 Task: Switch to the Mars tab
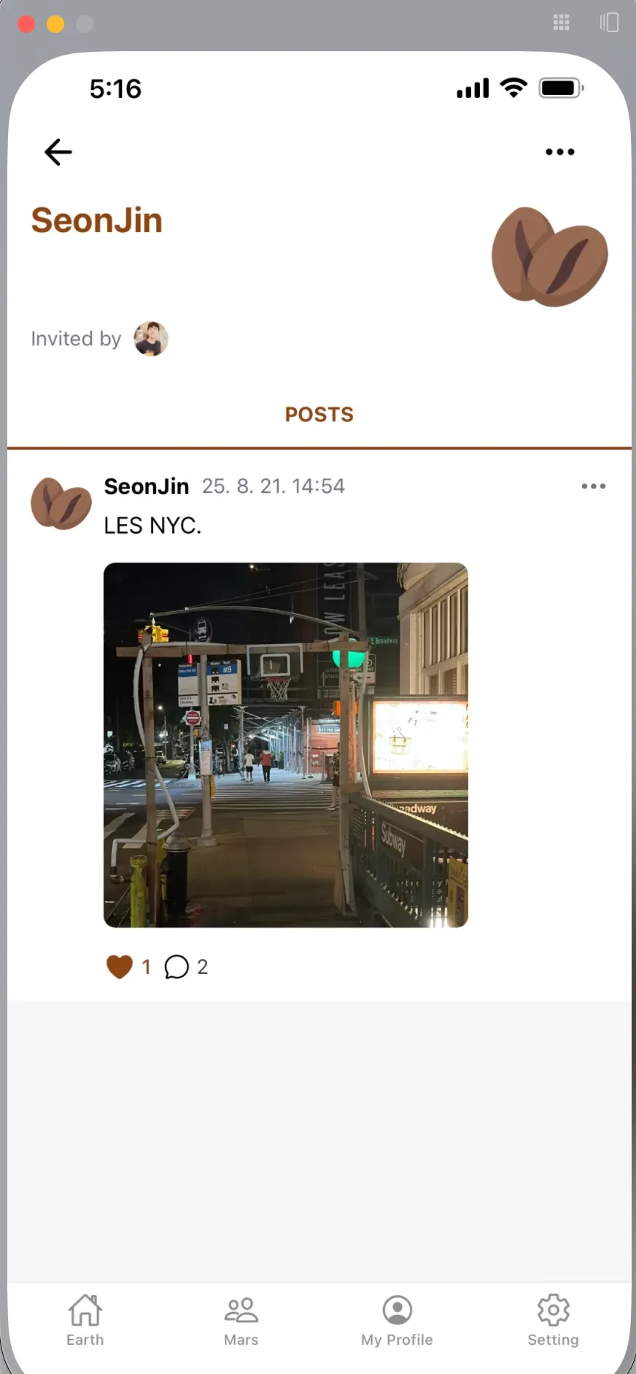tap(241, 1320)
